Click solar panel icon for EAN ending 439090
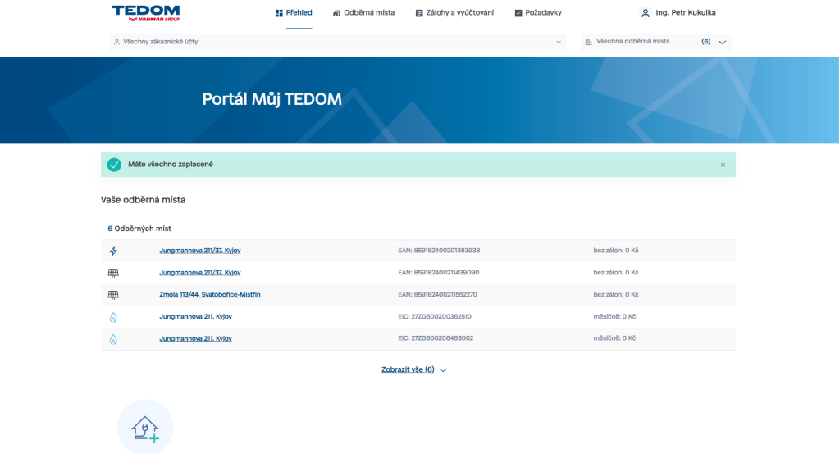This screenshot has width=840, height=453. 113,273
